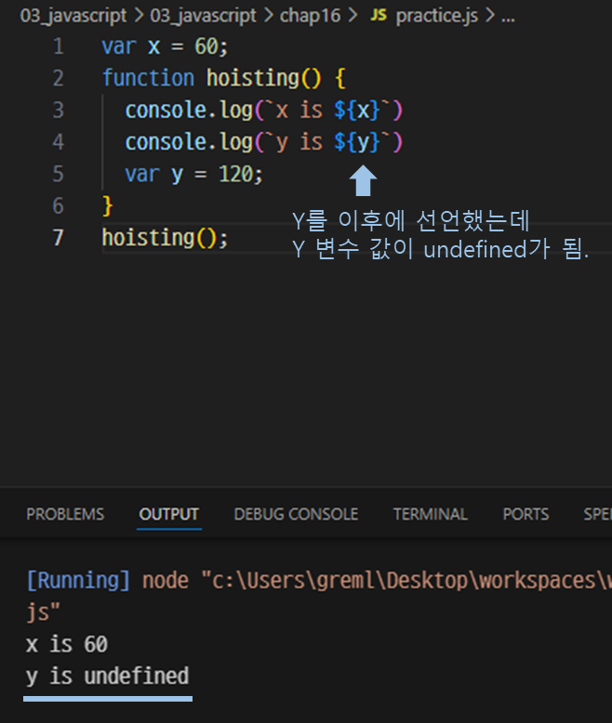Viewport: 612px width, 723px height.
Task: Place the cursor on 'var x = 60;'
Action: [165, 46]
